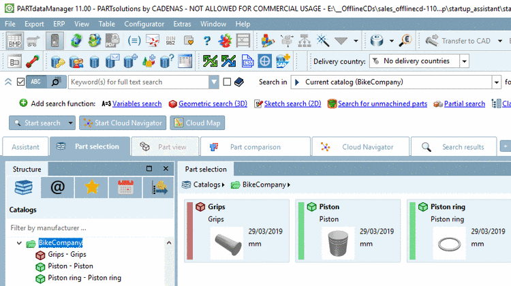Open the Start search dropdown arrow
The width and height of the screenshot is (511, 286).
click(x=70, y=123)
